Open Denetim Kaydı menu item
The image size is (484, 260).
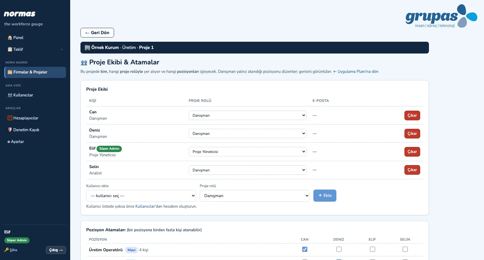pyautogui.click(x=35, y=130)
